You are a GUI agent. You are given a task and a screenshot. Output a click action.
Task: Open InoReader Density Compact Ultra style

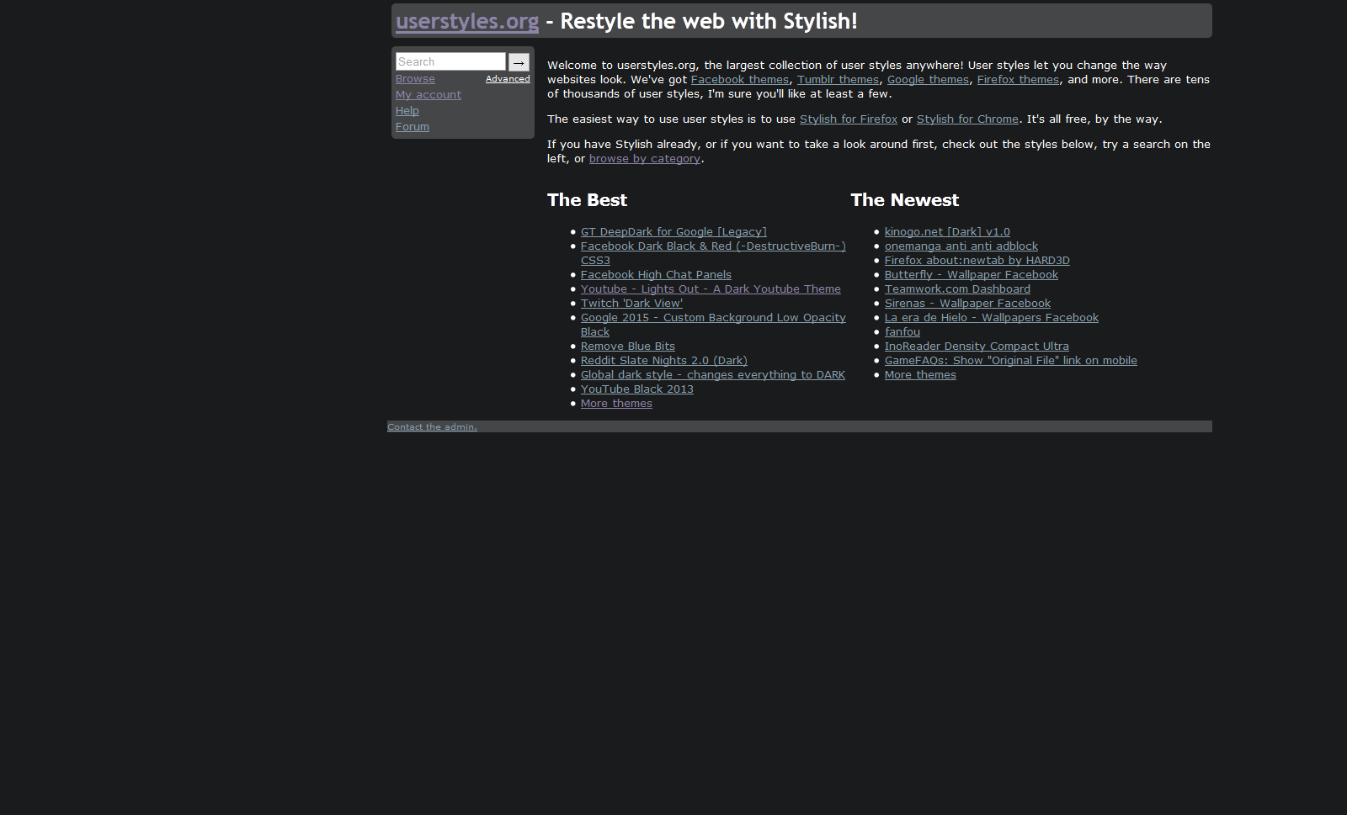click(977, 347)
